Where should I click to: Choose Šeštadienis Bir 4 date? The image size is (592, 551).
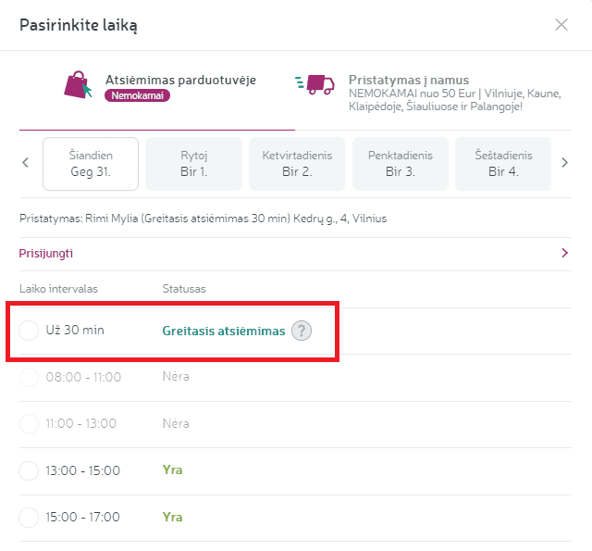coord(503,163)
